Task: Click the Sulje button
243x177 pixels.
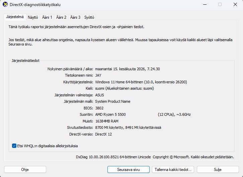Action: (x=218, y=170)
